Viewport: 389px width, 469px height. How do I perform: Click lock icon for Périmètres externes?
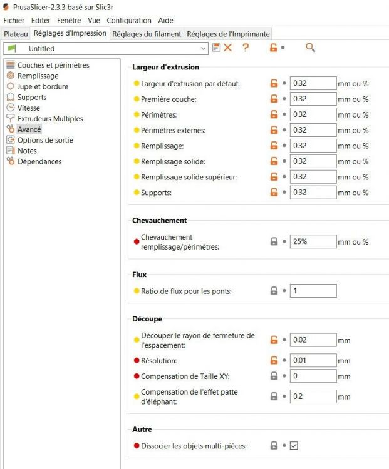(x=274, y=130)
